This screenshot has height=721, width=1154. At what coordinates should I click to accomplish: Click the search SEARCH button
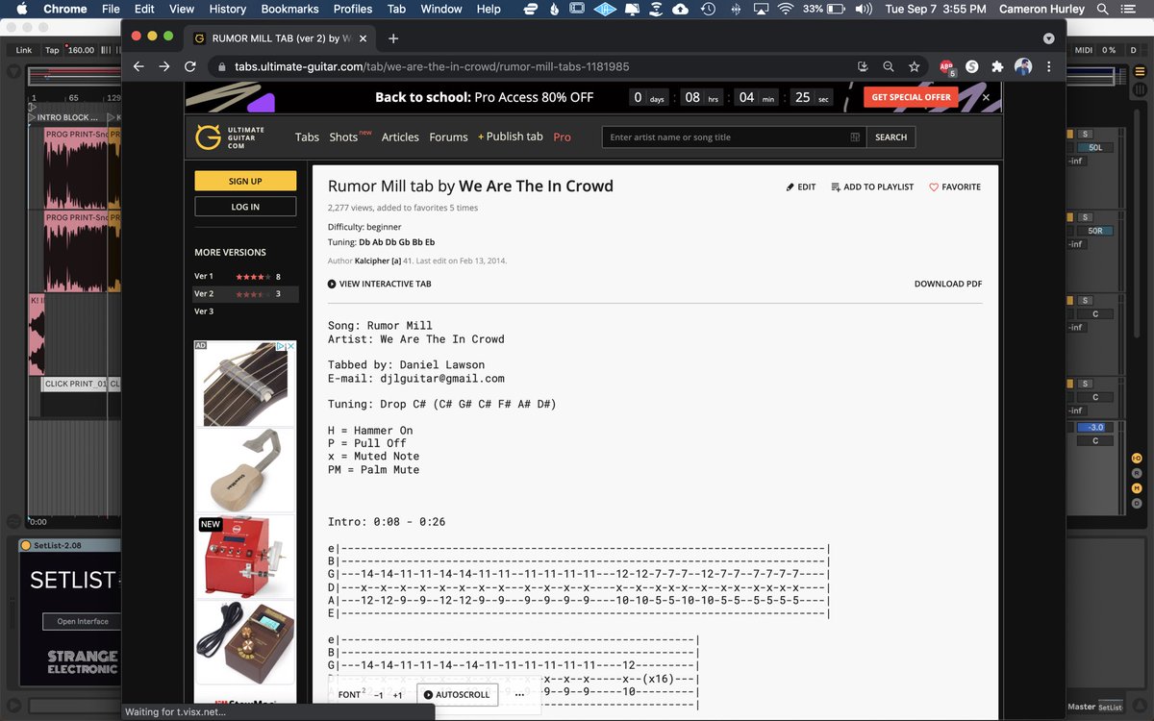pyautogui.click(x=891, y=137)
